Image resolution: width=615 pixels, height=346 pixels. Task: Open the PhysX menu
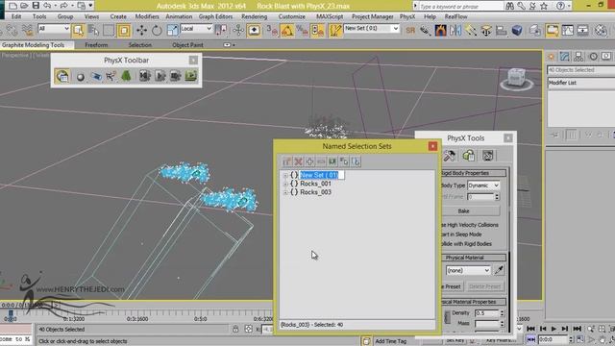point(407,16)
